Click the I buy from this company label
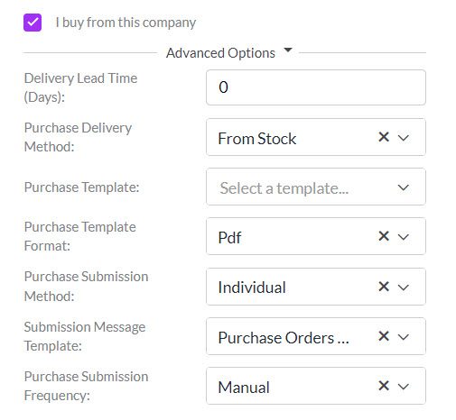 coord(126,23)
